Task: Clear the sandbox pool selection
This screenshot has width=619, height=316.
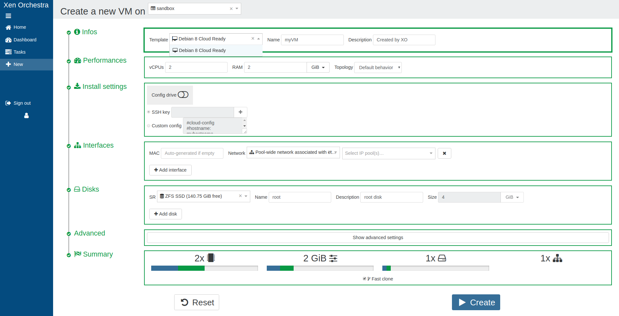Action: 231,9
